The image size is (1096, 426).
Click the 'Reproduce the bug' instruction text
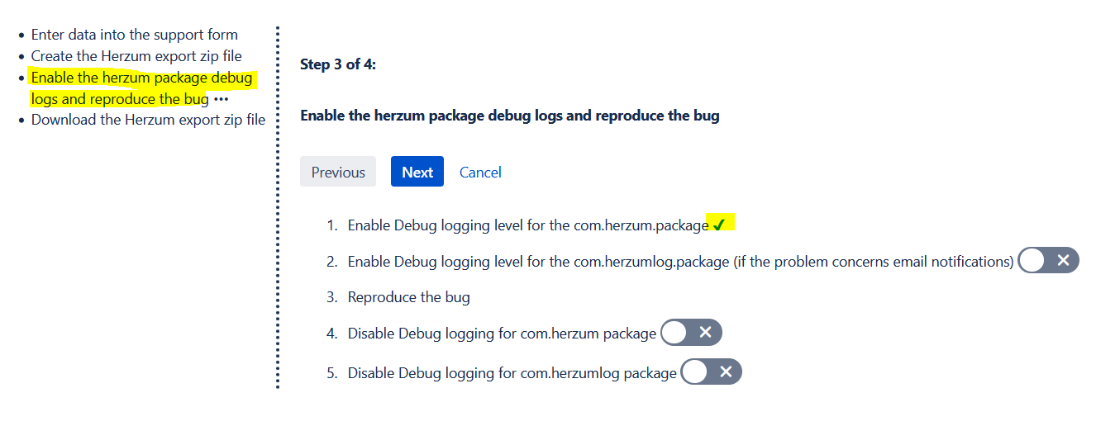(408, 297)
